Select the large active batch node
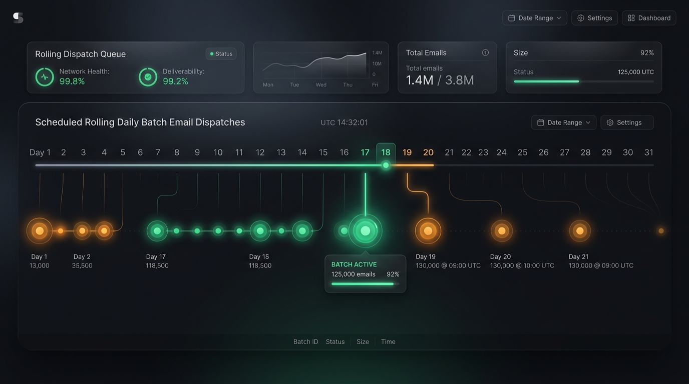Image resolution: width=689 pixels, height=384 pixels. [x=366, y=231]
